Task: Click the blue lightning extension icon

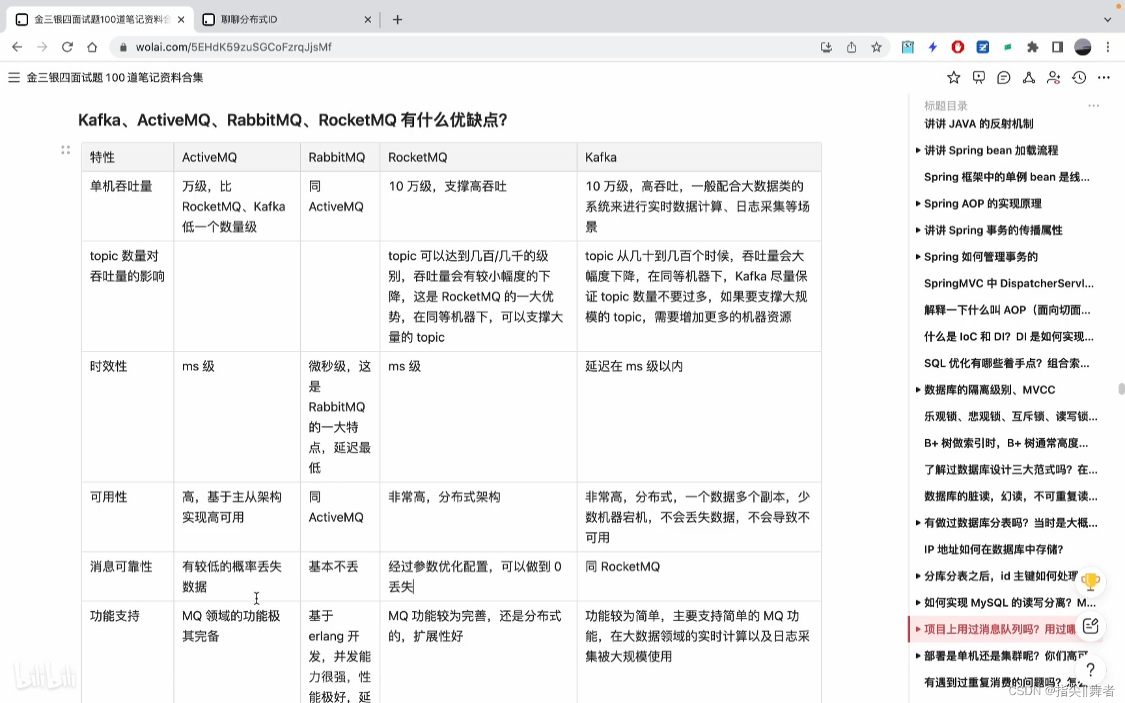Action: (x=933, y=47)
